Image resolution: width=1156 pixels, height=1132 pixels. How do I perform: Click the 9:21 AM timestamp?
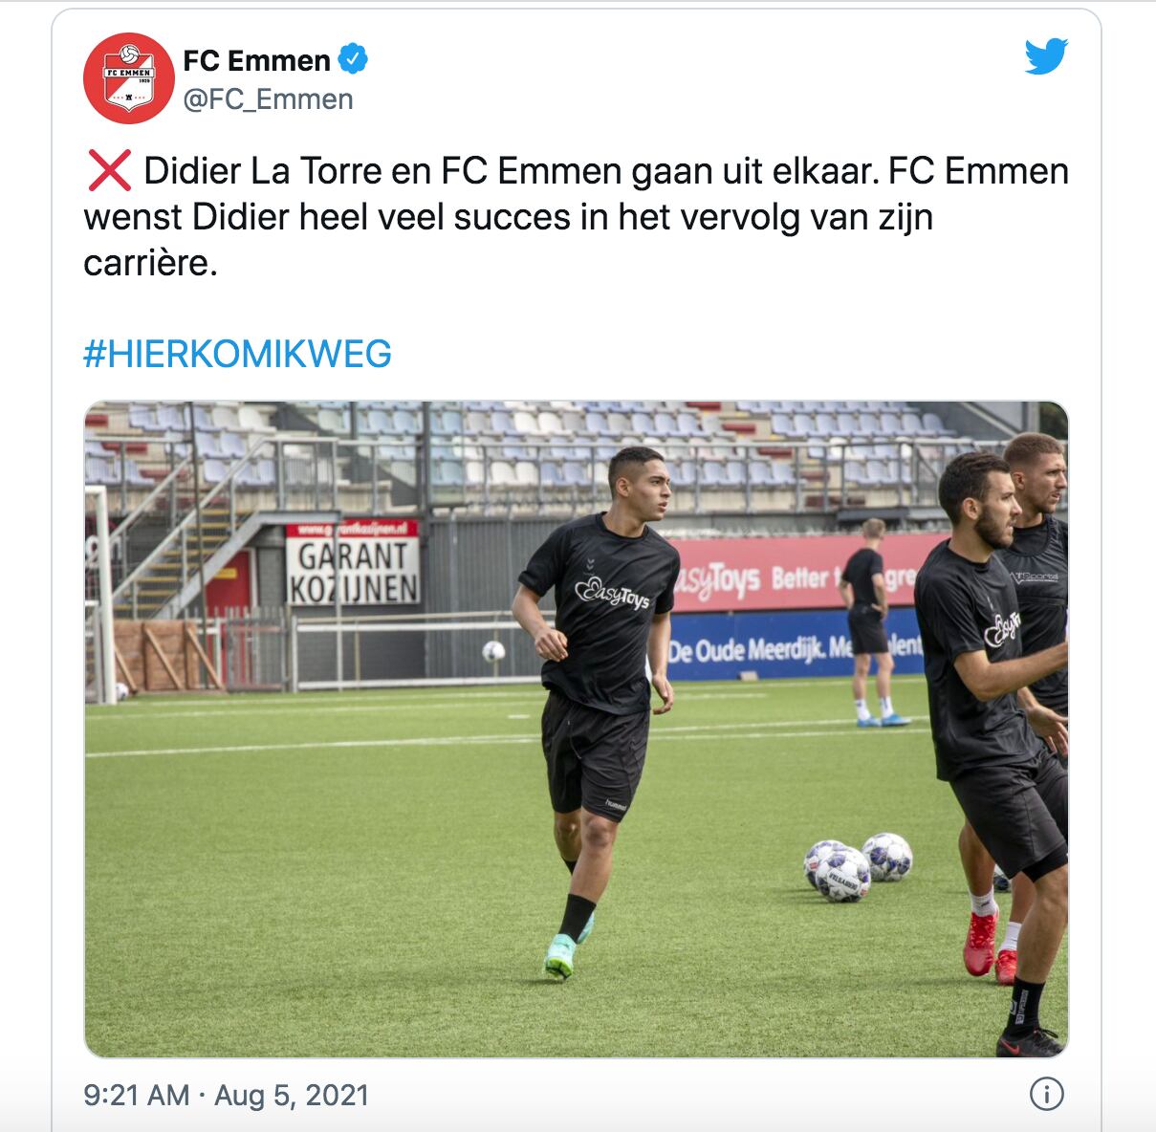point(136,1095)
